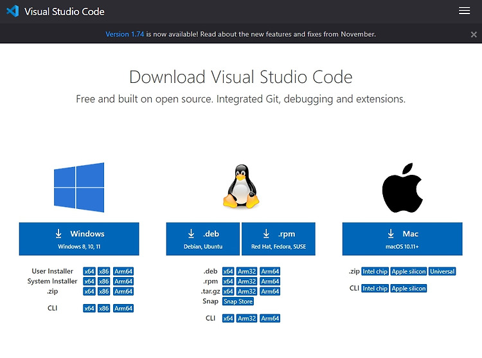Click the "User Installer" label
This screenshot has height=358, width=482.
(x=53, y=271)
